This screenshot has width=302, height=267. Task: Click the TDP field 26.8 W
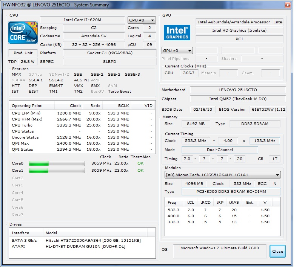[28, 62]
